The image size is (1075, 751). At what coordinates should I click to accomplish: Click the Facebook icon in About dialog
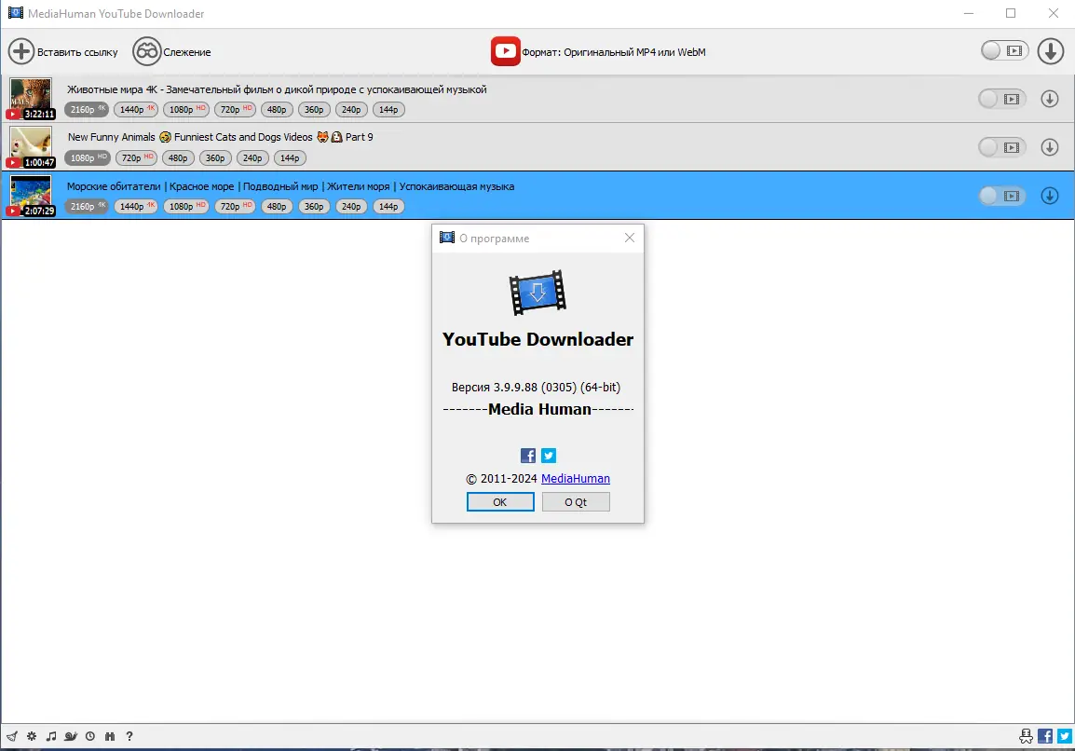(528, 456)
